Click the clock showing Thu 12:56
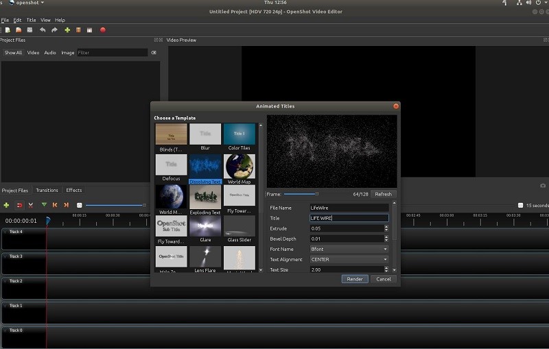Viewport: 549px width, 349px height. click(276, 3)
